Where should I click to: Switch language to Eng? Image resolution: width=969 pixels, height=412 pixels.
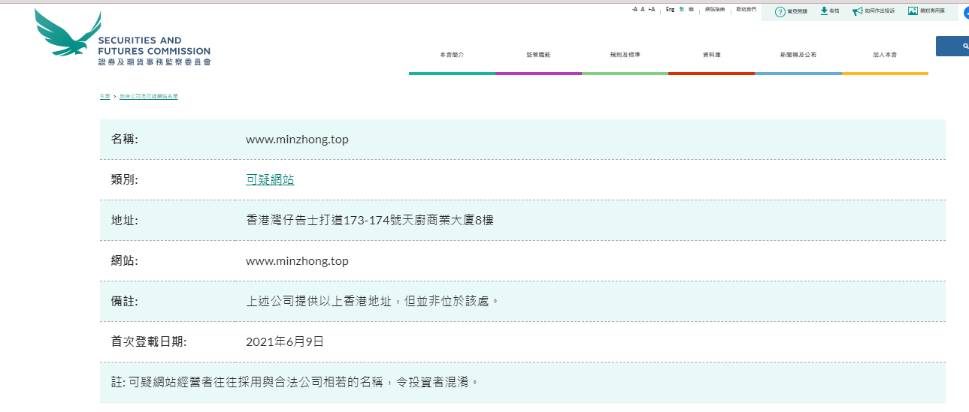click(670, 10)
